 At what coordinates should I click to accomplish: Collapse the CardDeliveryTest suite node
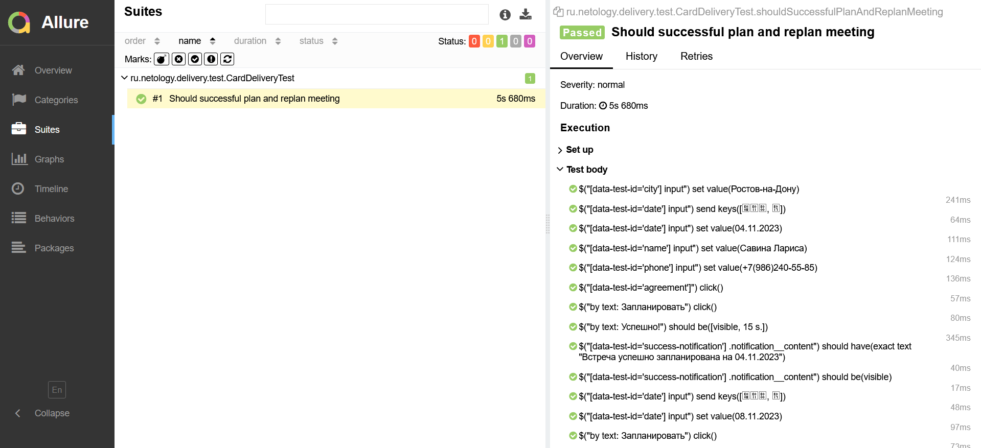point(124,78)
